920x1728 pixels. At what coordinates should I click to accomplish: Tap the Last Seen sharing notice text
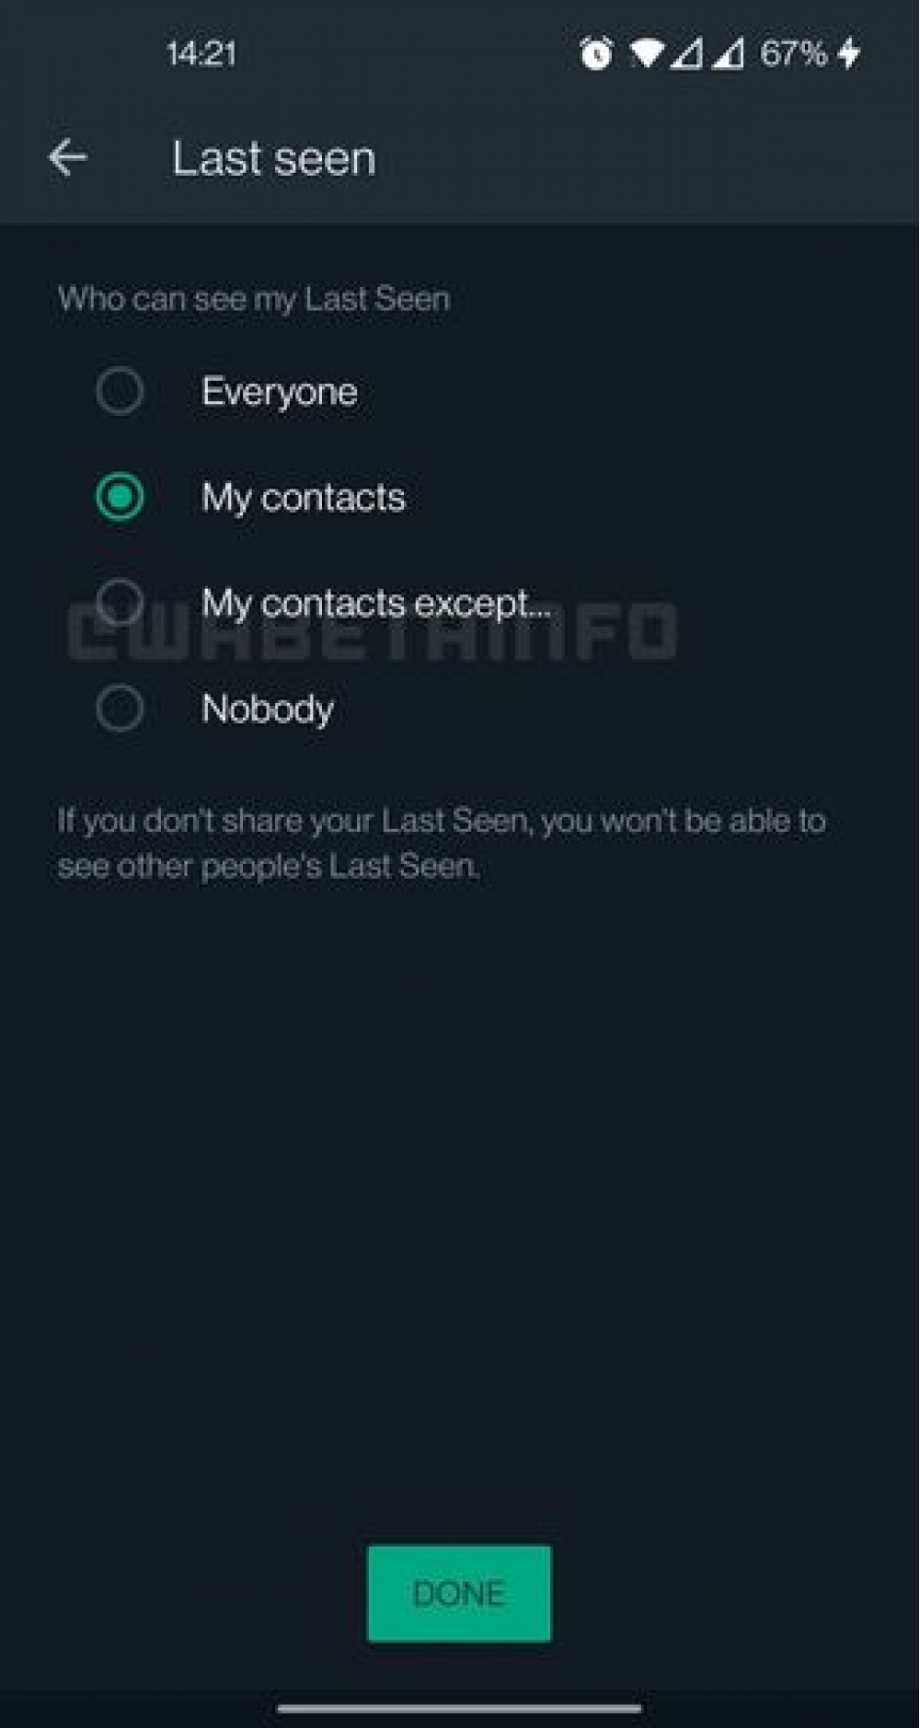click(x=442, y=843)
